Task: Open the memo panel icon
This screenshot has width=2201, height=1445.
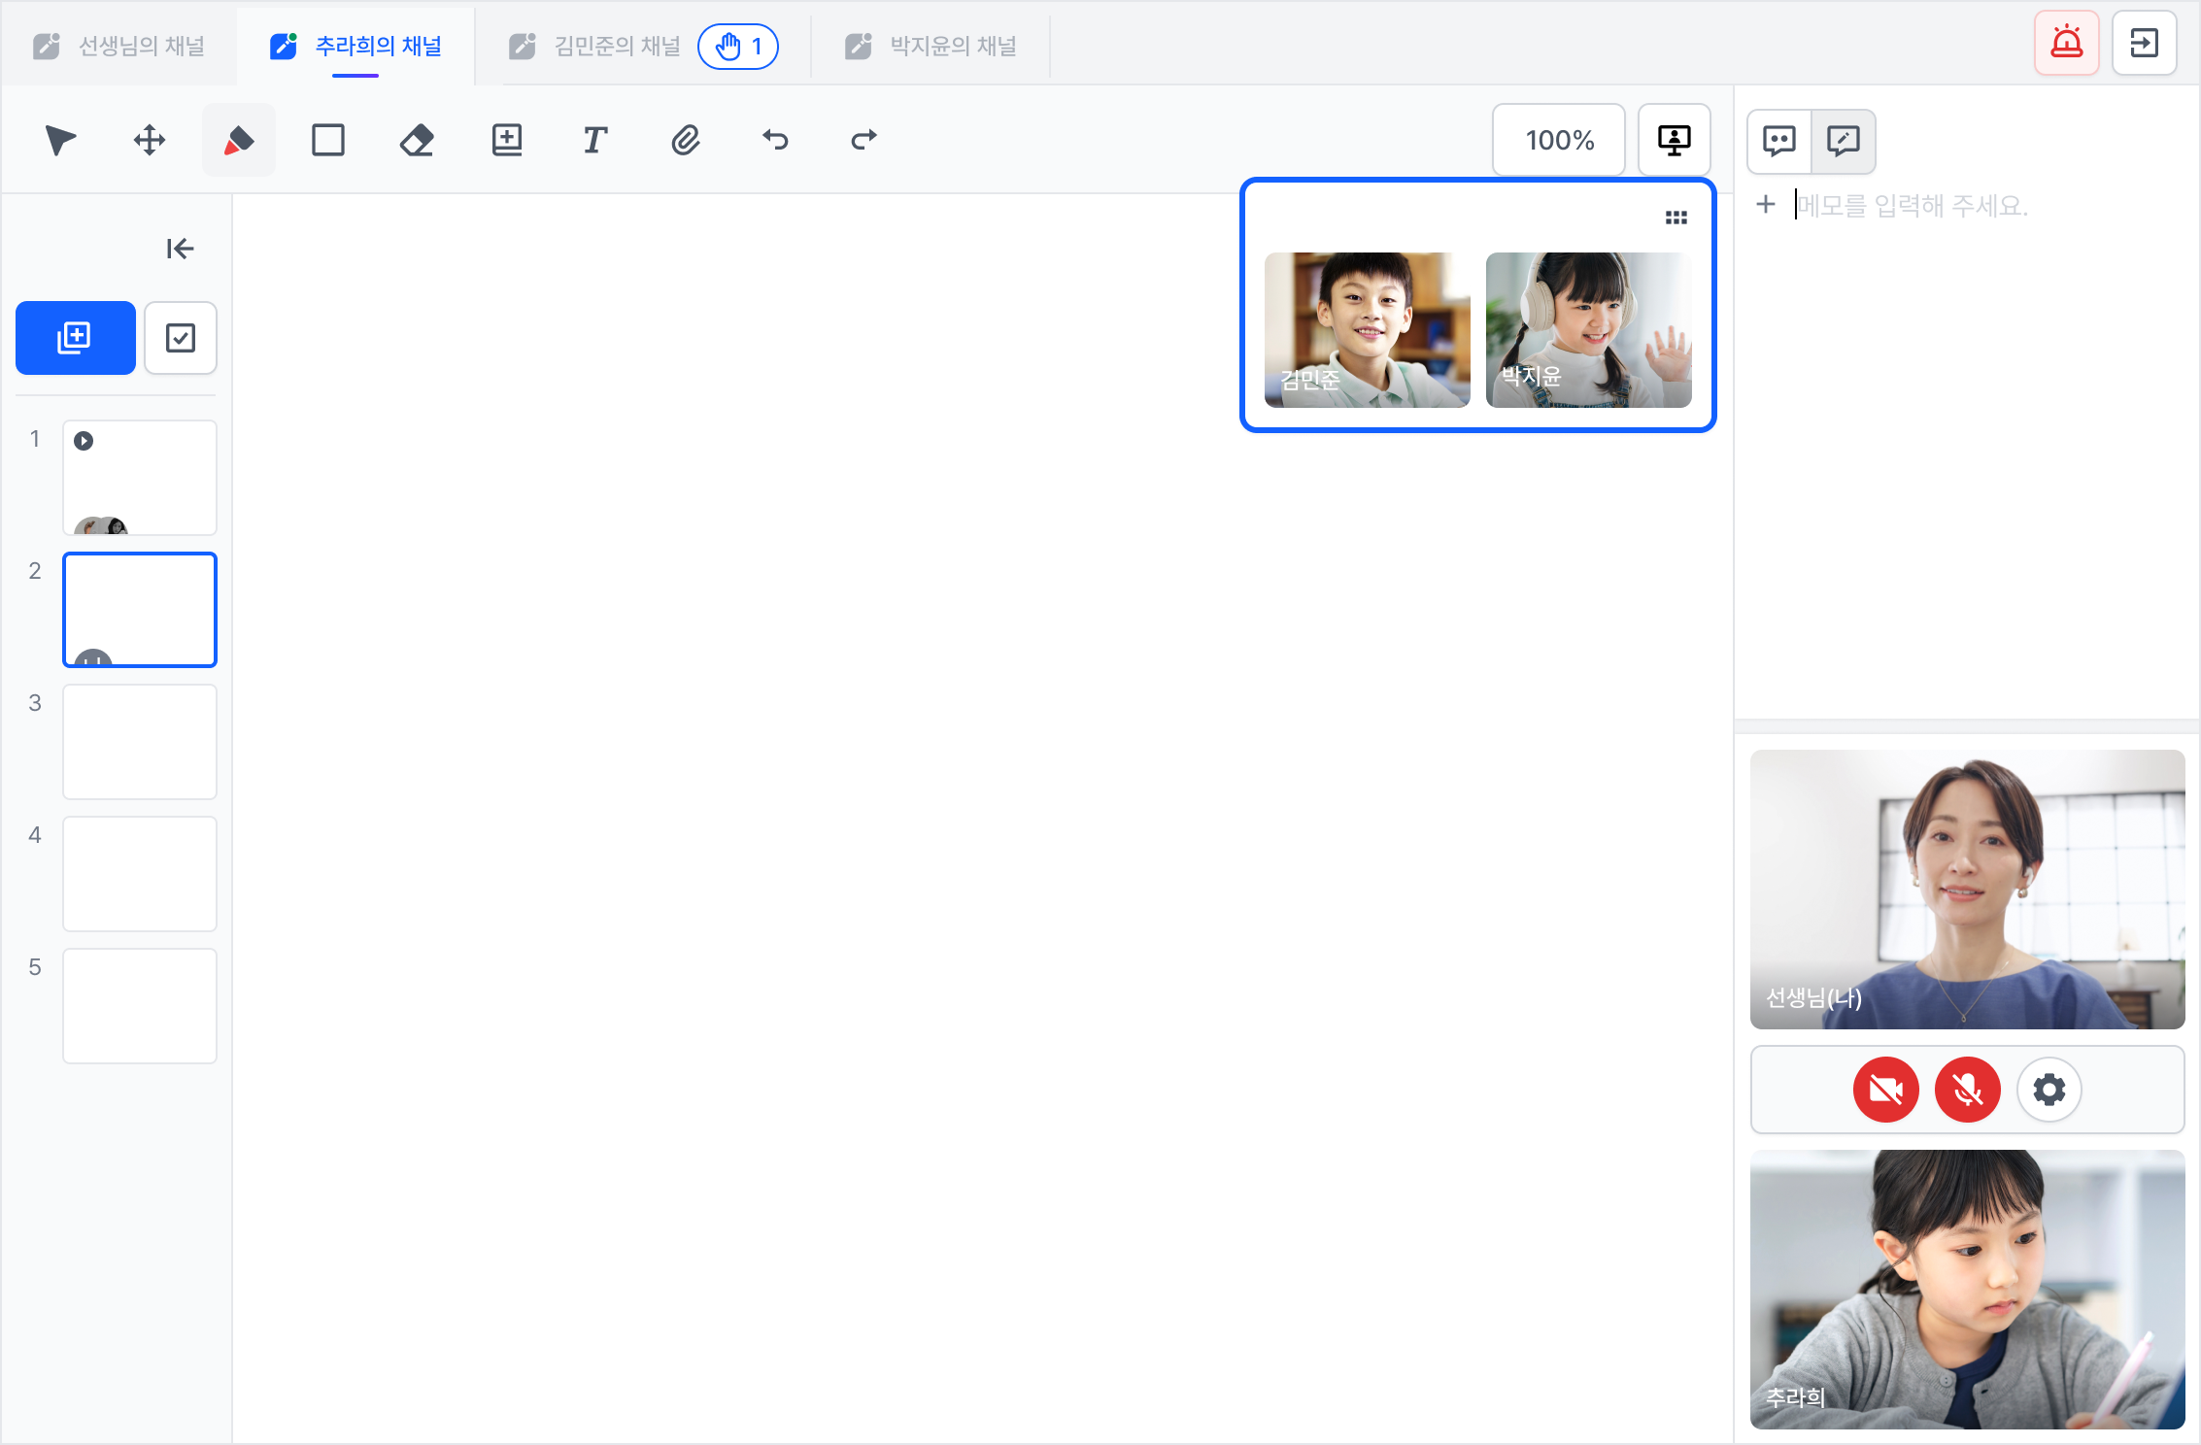Action: (1844, 141)
